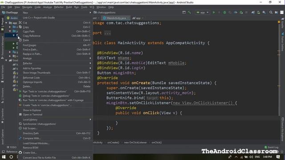285x160 pixels.
Task: Open the Navigate menu
Action: [27, 7]
